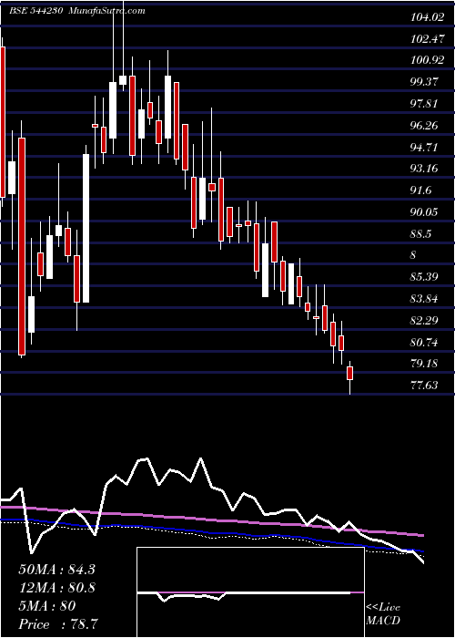The image size is (455, 638).
Task: Click the 94.71 price axis label
Action: point(426,148)
